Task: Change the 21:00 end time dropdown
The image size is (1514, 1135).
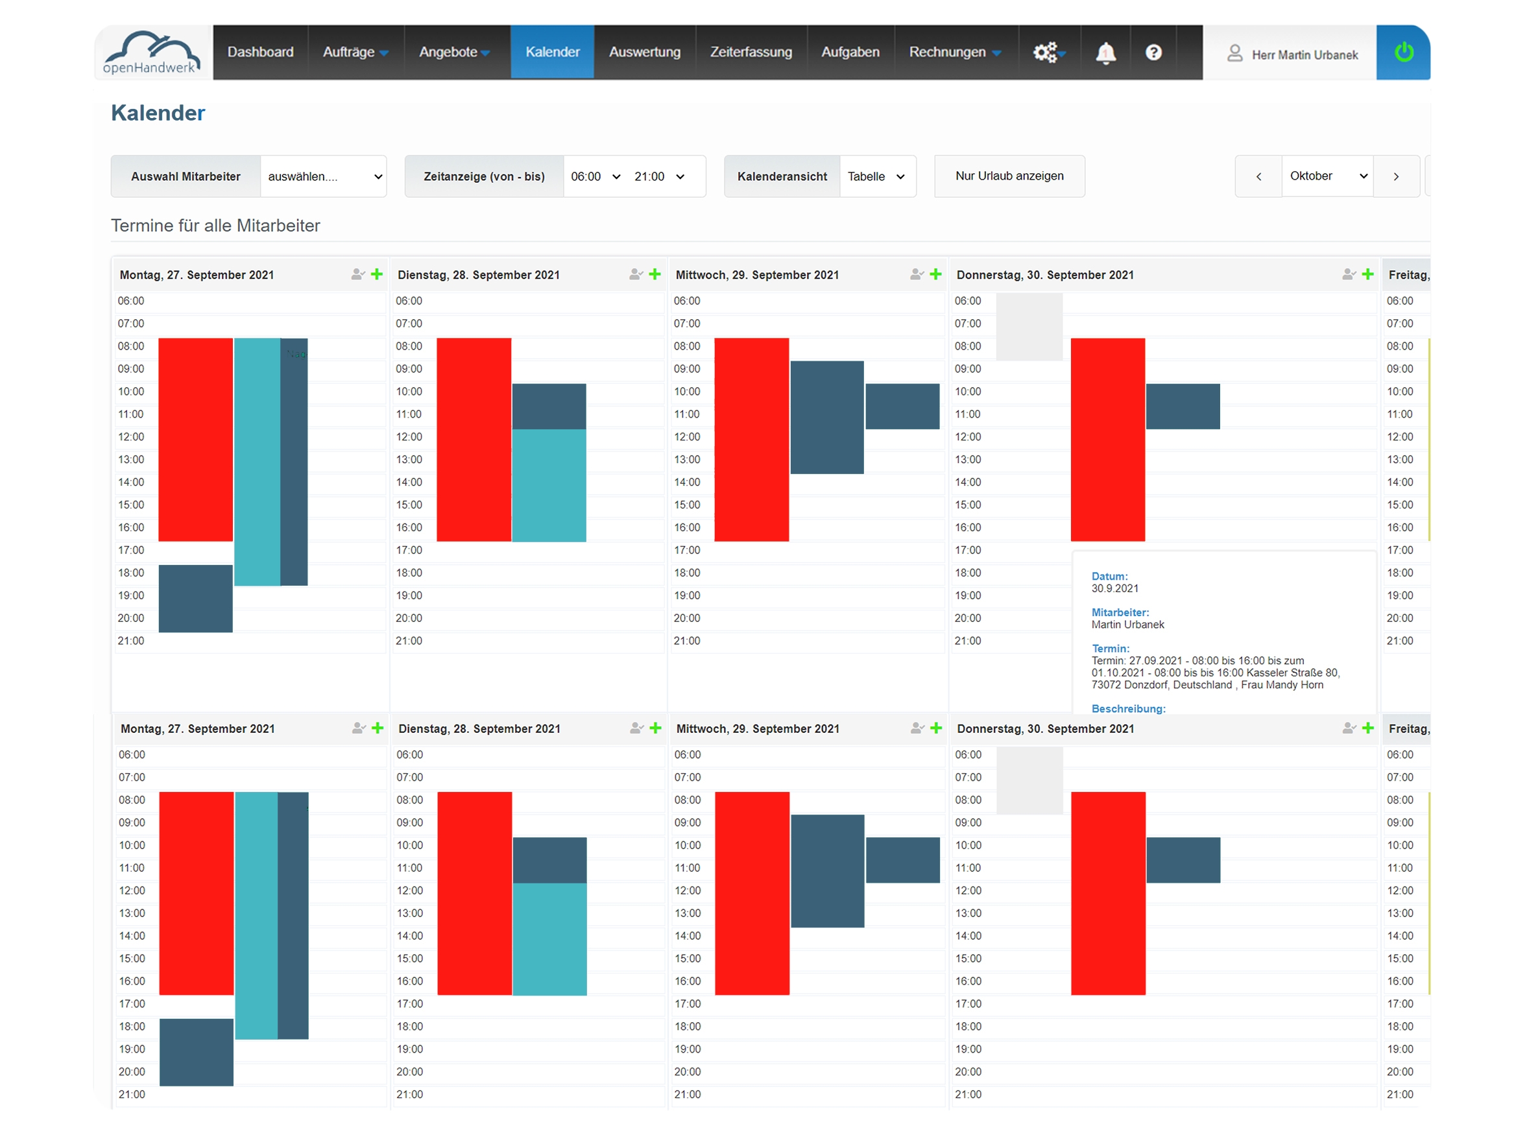Action: (x=658, y=176)
